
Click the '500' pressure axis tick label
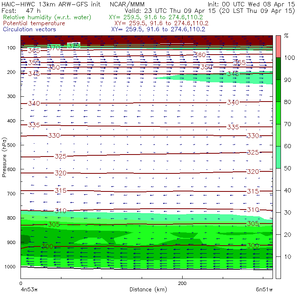coord(11,145)
